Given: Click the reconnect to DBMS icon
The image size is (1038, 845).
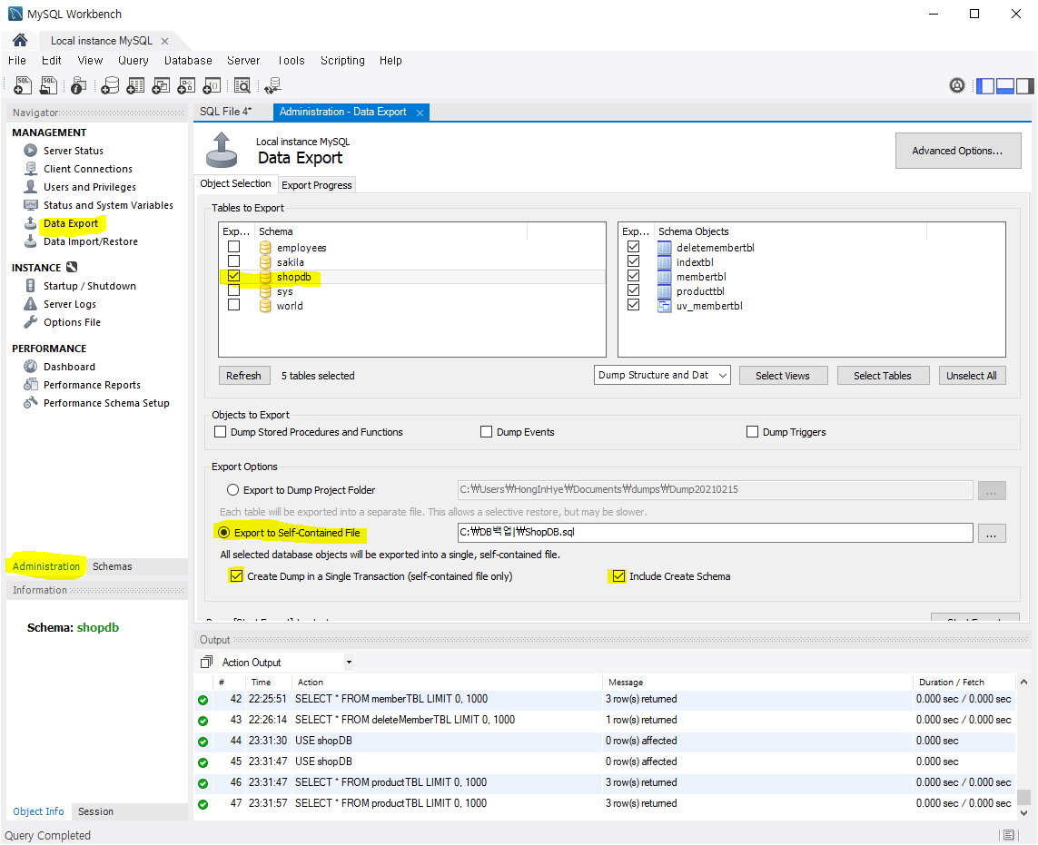Looking at the screenshot, I should click(272, 85).
